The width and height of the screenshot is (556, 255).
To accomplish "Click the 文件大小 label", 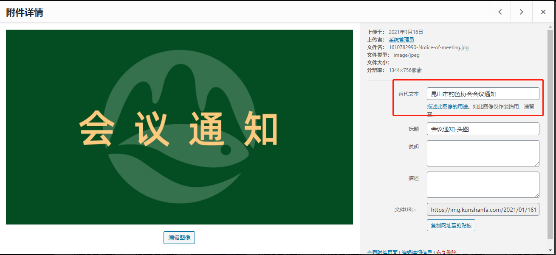I will point(378,63).
